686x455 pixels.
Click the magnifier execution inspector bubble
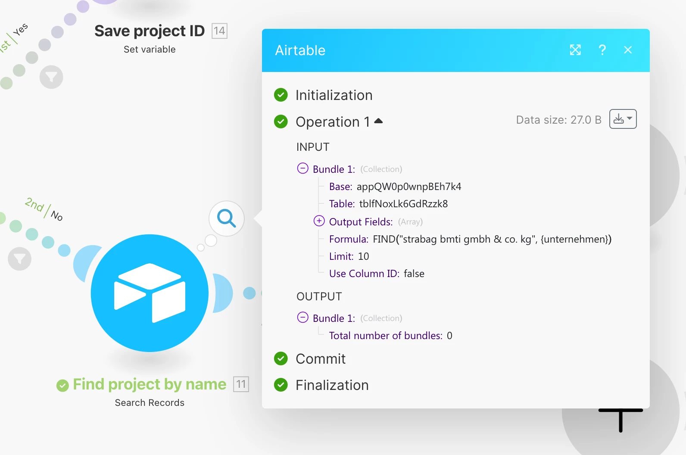point(227,218)
